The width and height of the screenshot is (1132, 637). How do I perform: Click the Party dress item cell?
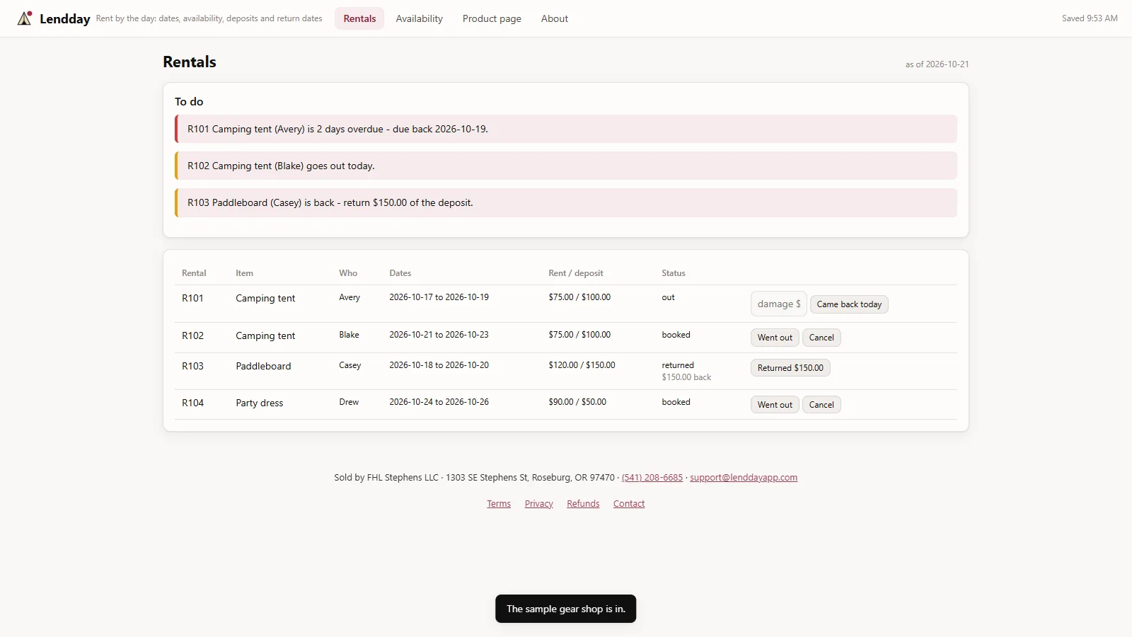click(259, 403)
